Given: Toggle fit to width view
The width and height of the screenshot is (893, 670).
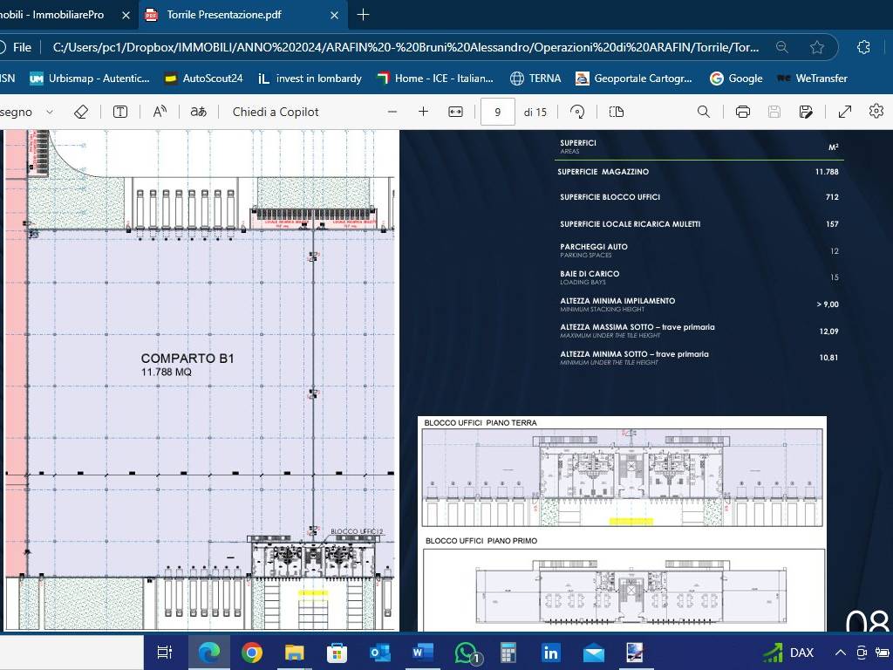Looking at the screenshot, I should tap(455, 112).
